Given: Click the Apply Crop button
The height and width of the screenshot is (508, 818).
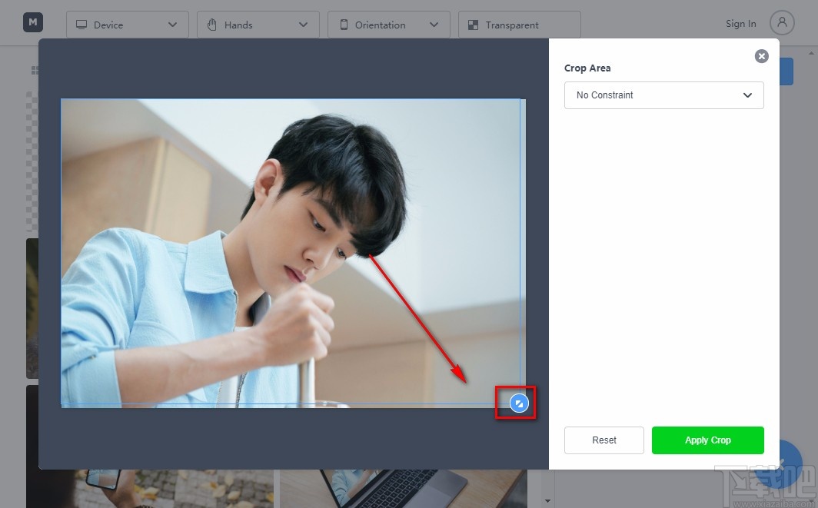Looking at the screenshot, I should (x=707, y=440).
